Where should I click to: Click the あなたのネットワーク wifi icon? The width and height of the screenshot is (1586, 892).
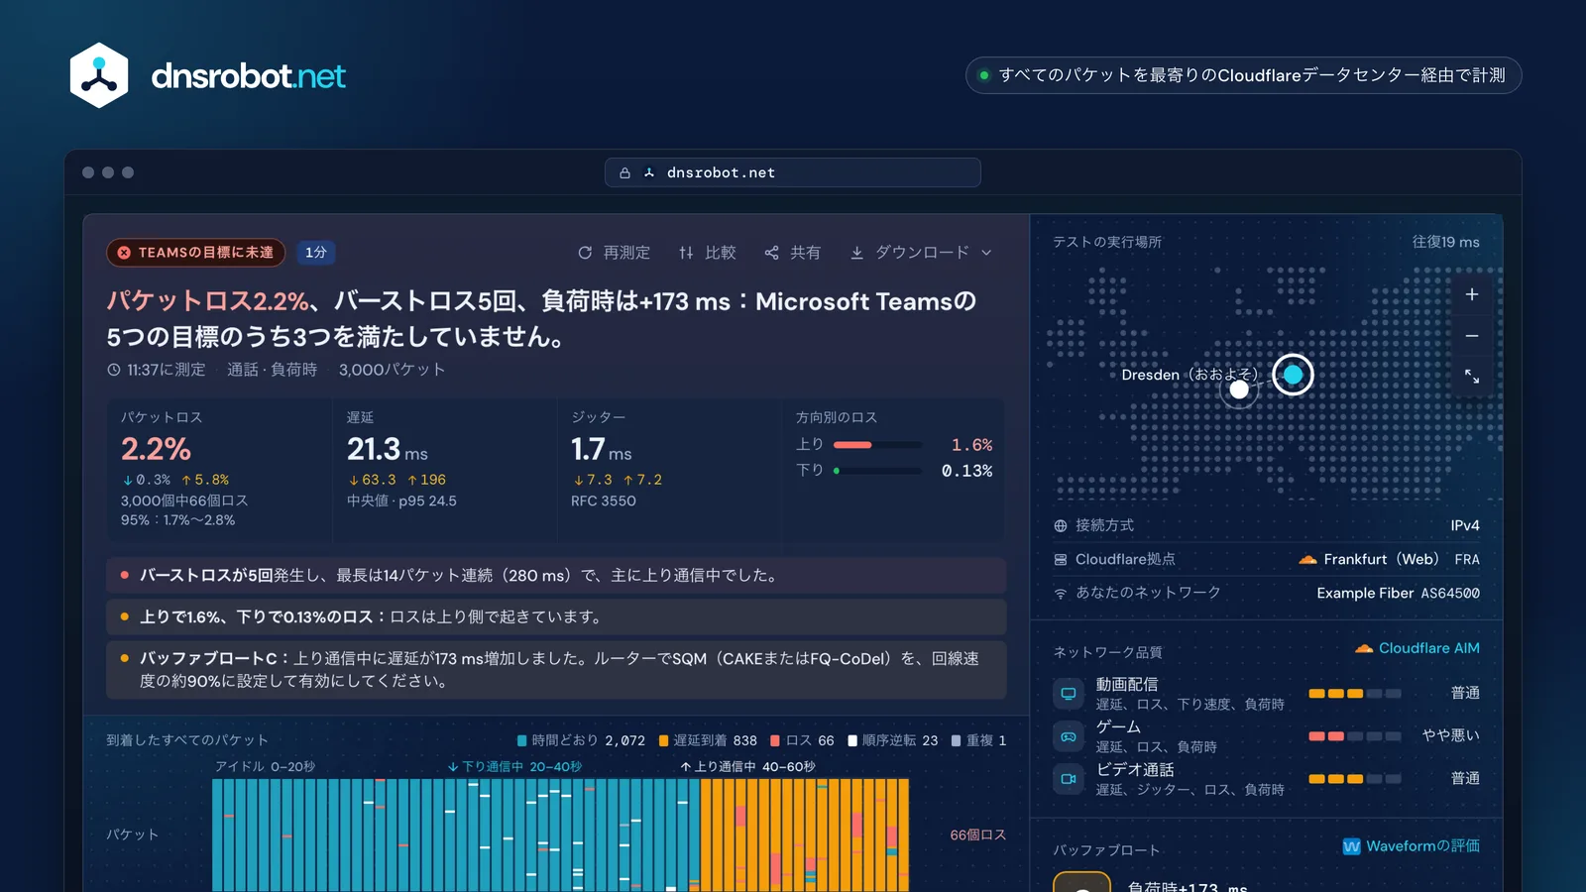click(1061, 594)
